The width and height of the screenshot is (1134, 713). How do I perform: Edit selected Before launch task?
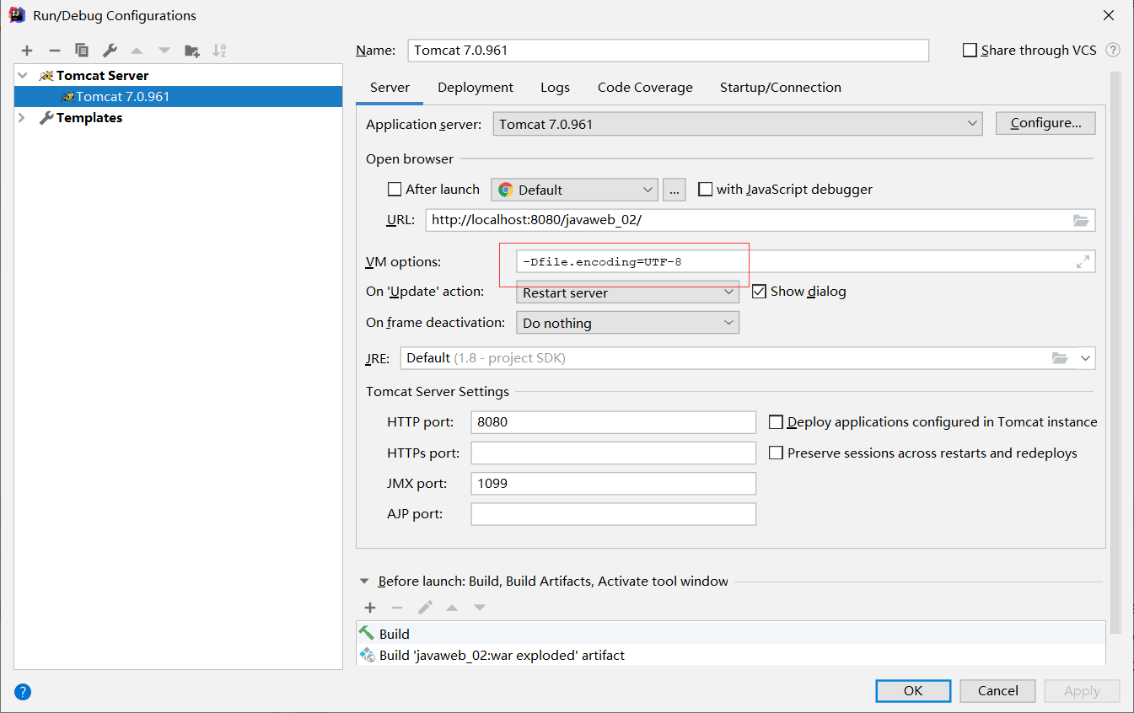tap(425, 608)
